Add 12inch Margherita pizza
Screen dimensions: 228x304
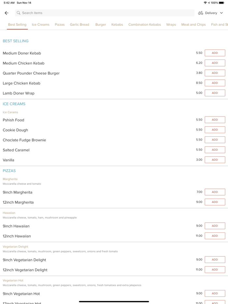215,202
